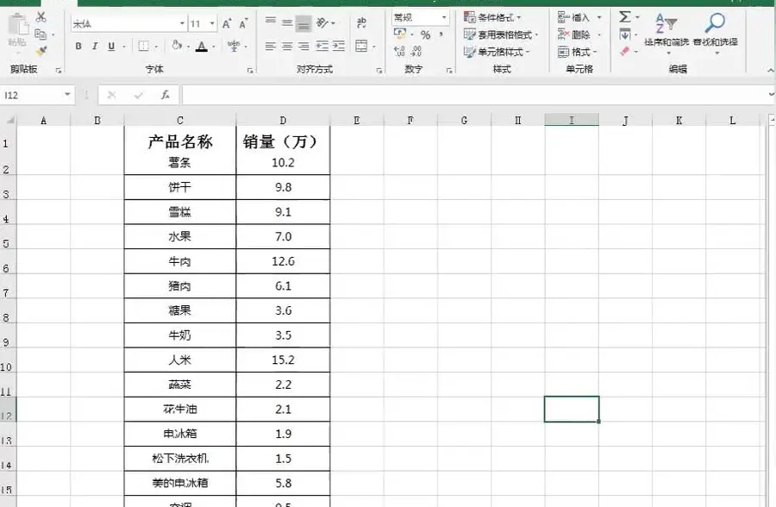Click the Paste clipboard icon
The height and width of the screenshot is (507, 776).
coord(17,25)
